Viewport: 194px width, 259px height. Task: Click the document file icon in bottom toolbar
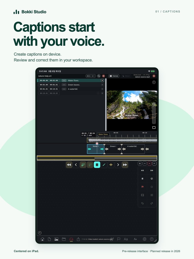49,239
